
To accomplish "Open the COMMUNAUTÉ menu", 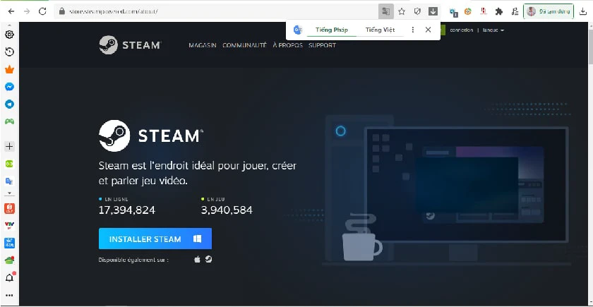I will click(244, 45).
